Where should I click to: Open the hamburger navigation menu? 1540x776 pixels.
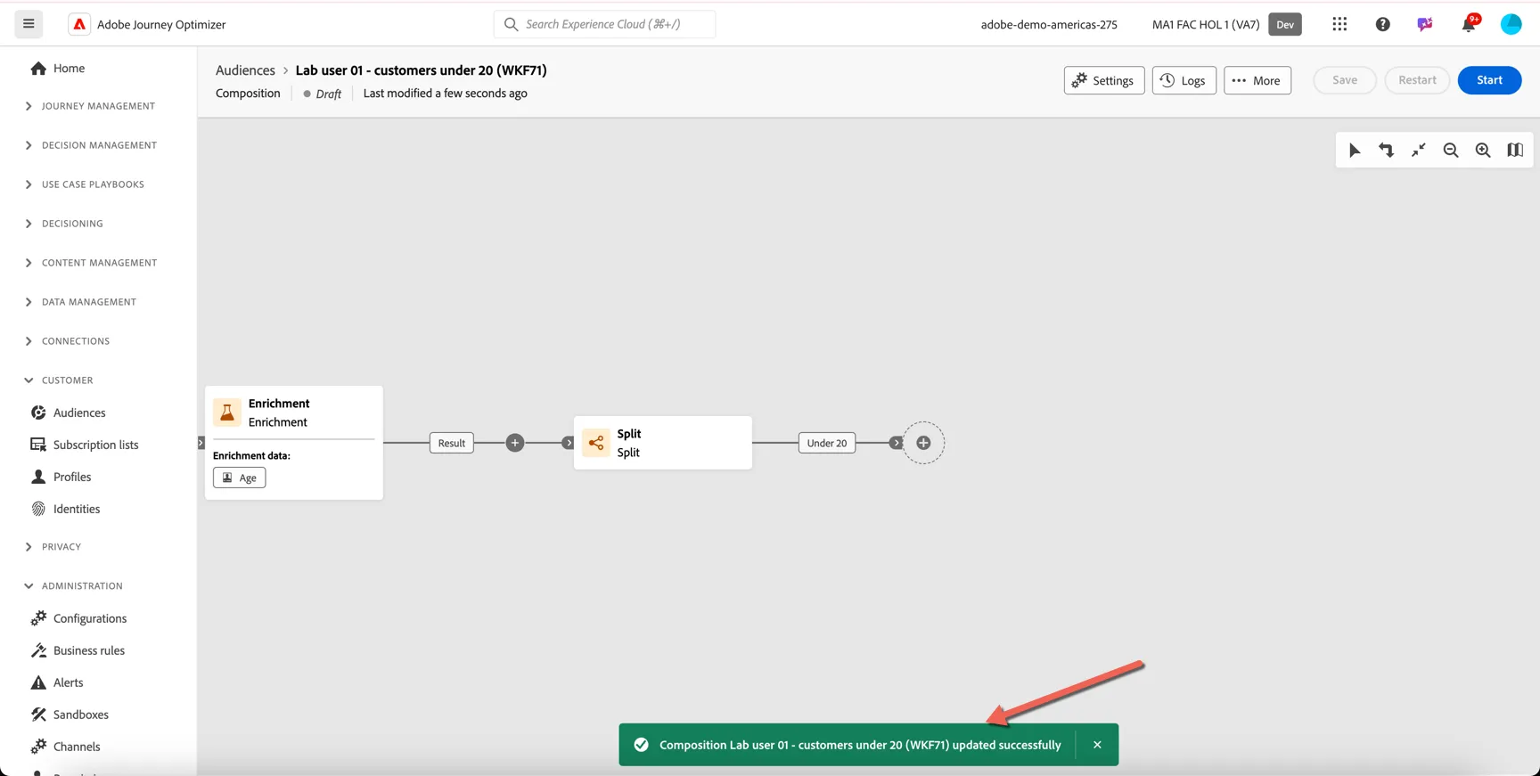[29, 24]
